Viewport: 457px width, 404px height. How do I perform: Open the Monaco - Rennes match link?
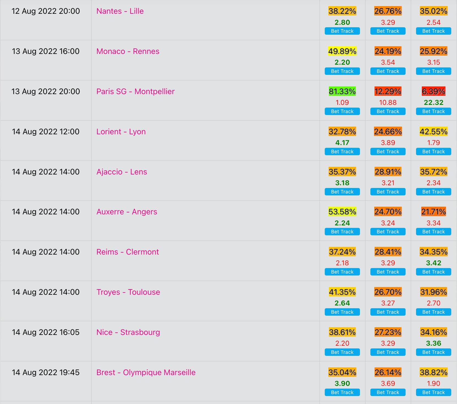pyautogui.click(x=128, y=51)
